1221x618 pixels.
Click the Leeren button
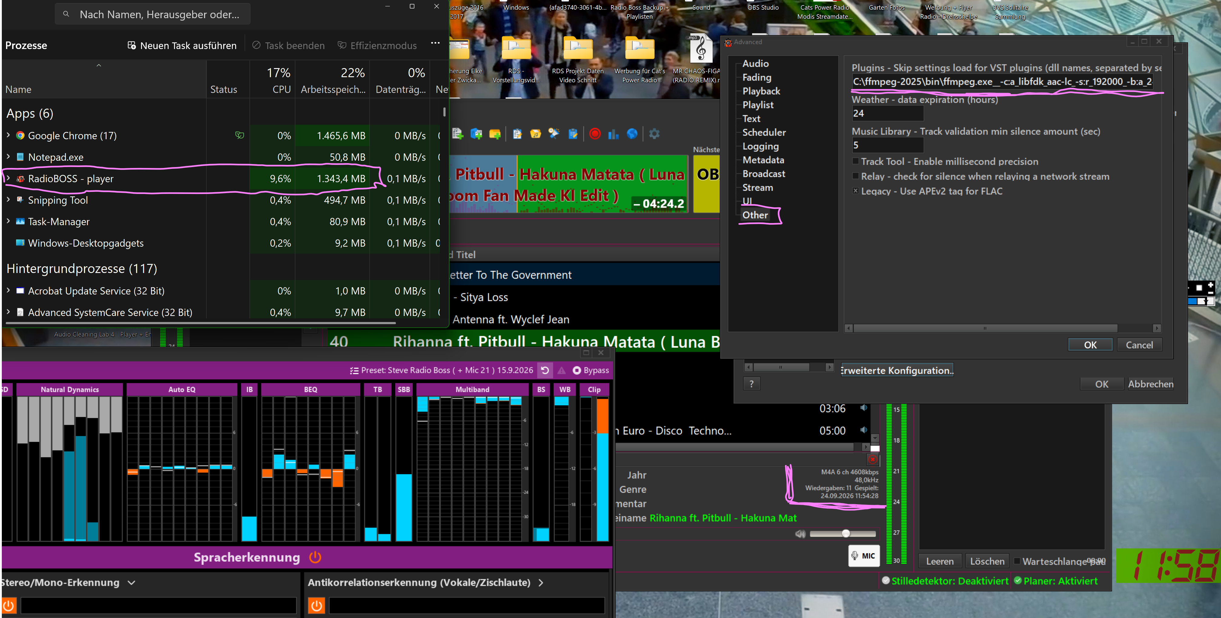point(940,561)
